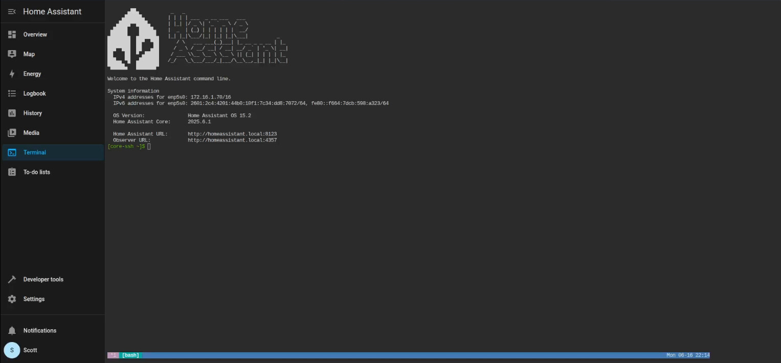The width and height of the screenshot is (781, 363).
Task: Click the Core version 2025.6.1
Action: pyautogui.click(x=199, y=122)
